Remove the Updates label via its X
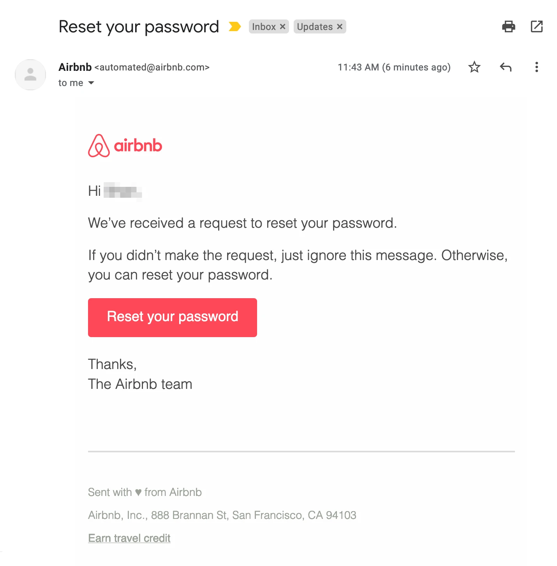Screen dimensions: 557x566 coord(340,27)
